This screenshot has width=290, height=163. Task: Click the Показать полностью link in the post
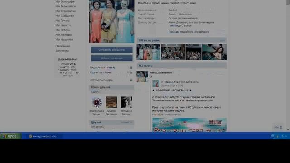pyautogui.click(x=167, y=115)
